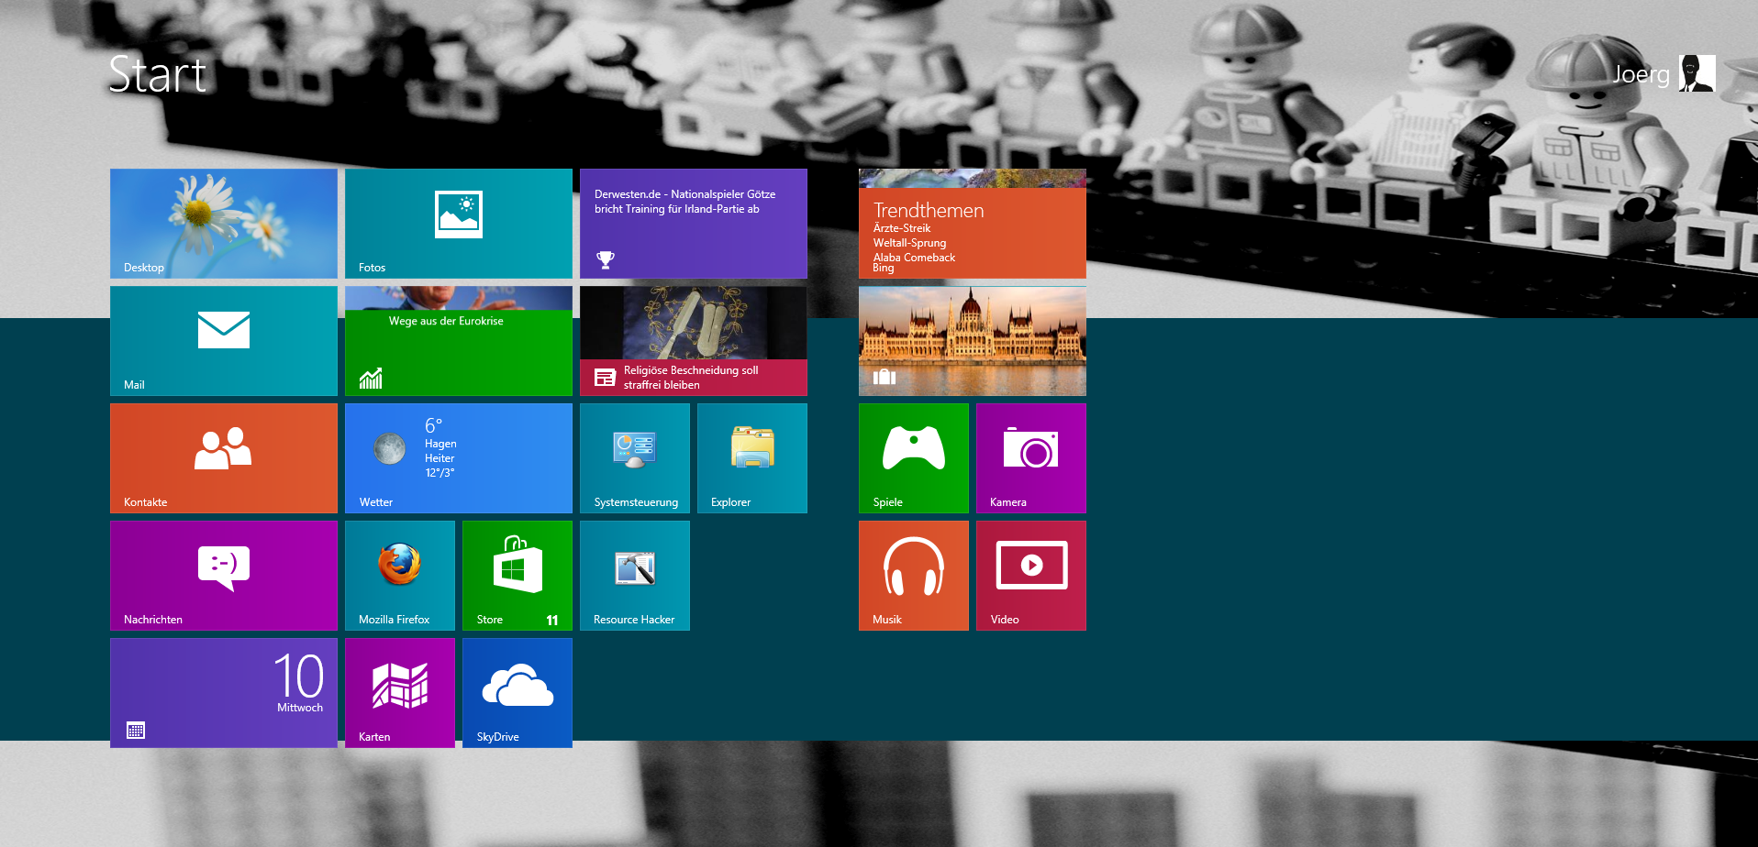The image size is (1758, 847).
Task: Open sports tile about Nationalspieler Götze
Action: 694,224
